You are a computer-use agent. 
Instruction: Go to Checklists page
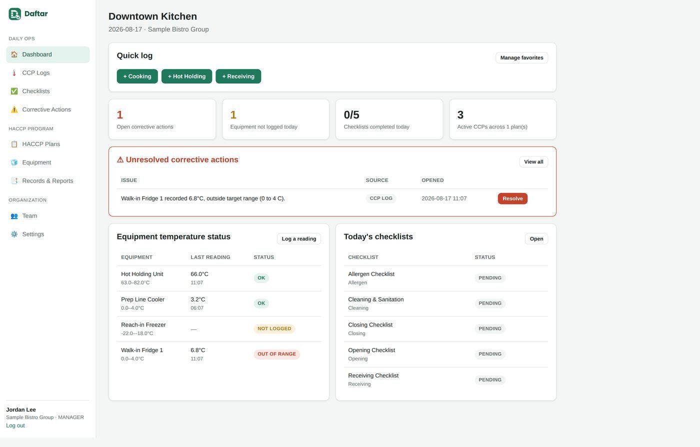click(x=47, y=91)
